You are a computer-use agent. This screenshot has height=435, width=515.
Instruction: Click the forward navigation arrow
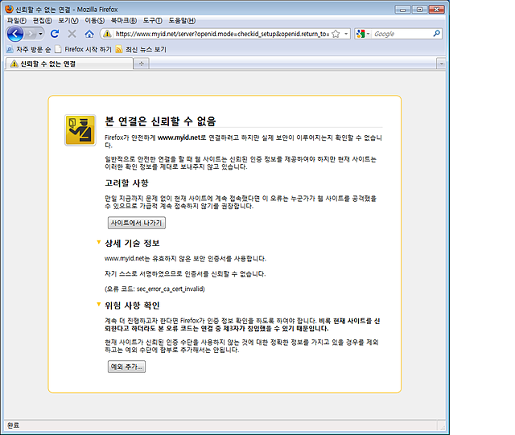pyautogui.click(x=31, y=34)
